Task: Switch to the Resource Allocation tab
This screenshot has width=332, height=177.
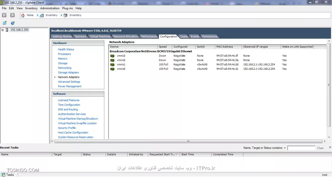Action: 125,37
